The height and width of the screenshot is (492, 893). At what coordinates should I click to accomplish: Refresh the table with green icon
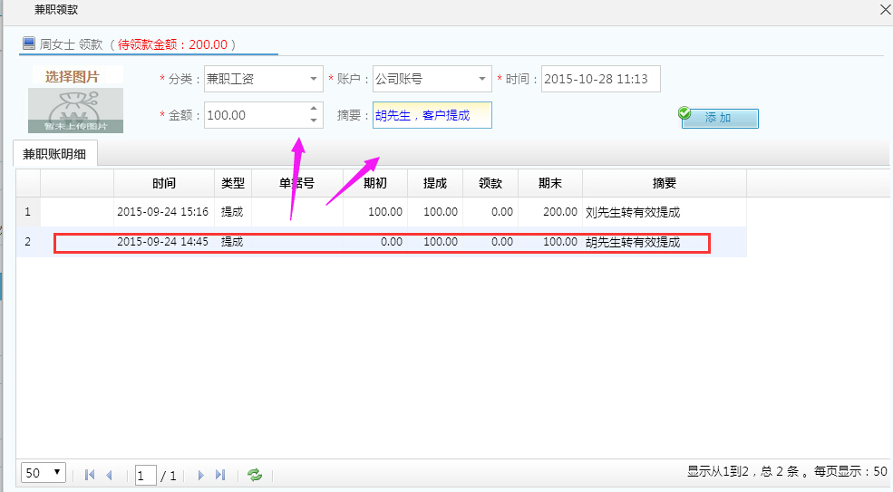coord(255,475)
